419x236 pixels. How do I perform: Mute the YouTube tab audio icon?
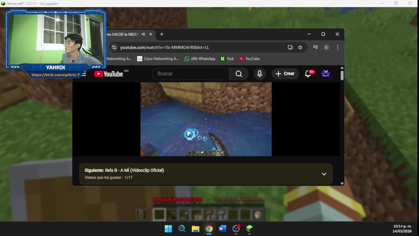click(143, 34)
